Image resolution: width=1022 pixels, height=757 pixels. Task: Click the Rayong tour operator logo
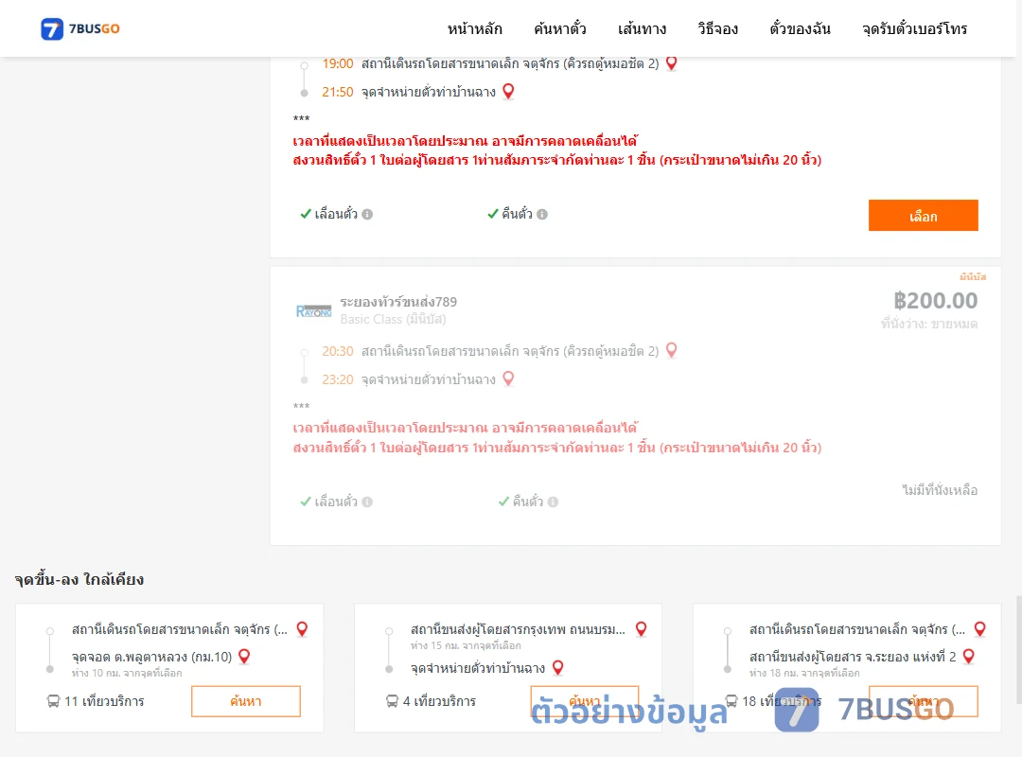coord(313,311)
